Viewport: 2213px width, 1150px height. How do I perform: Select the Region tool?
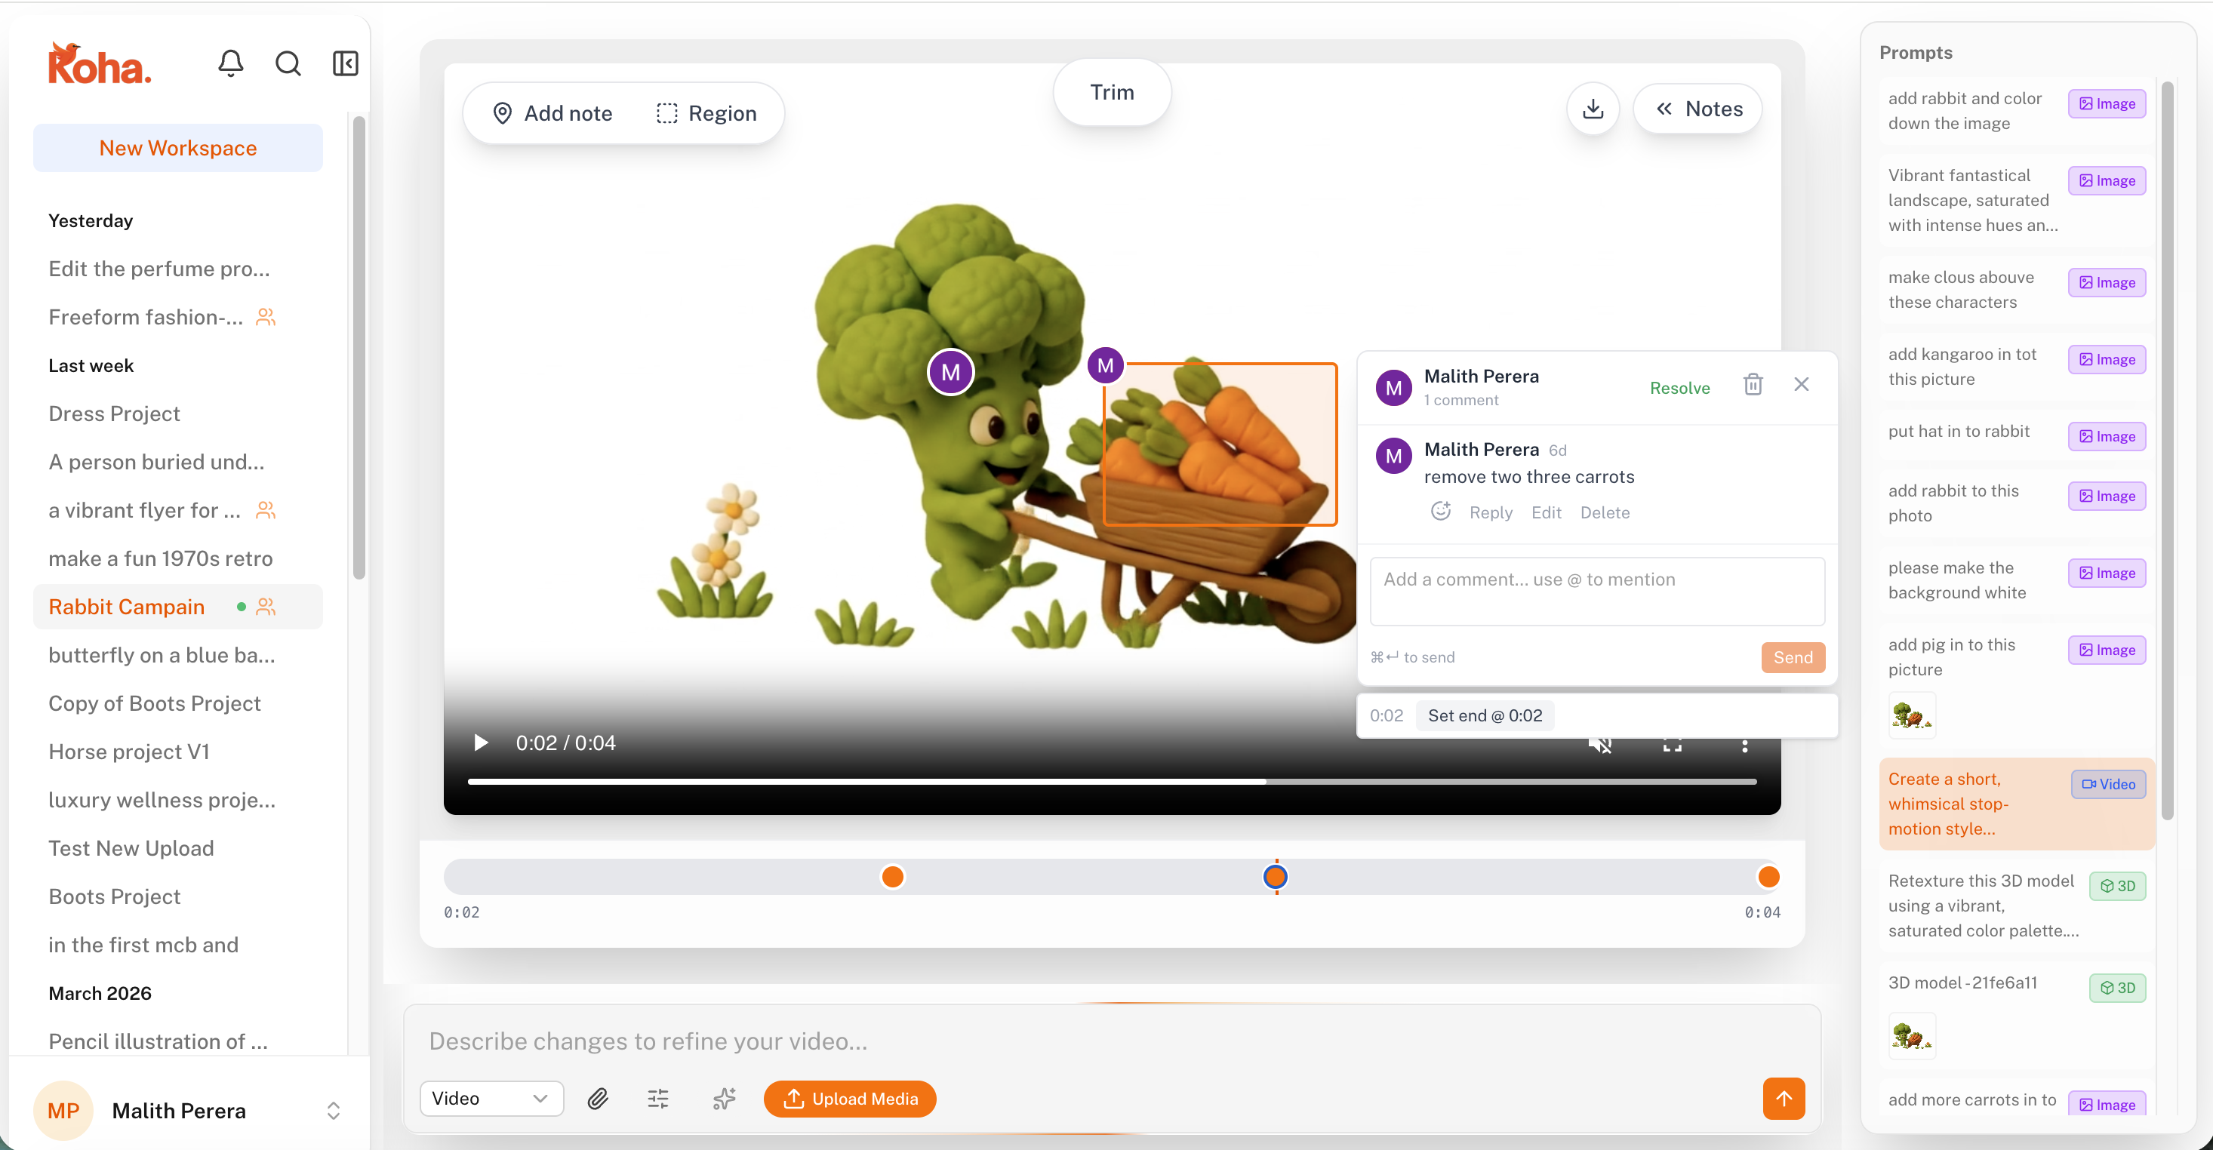[x=706, y=113]
